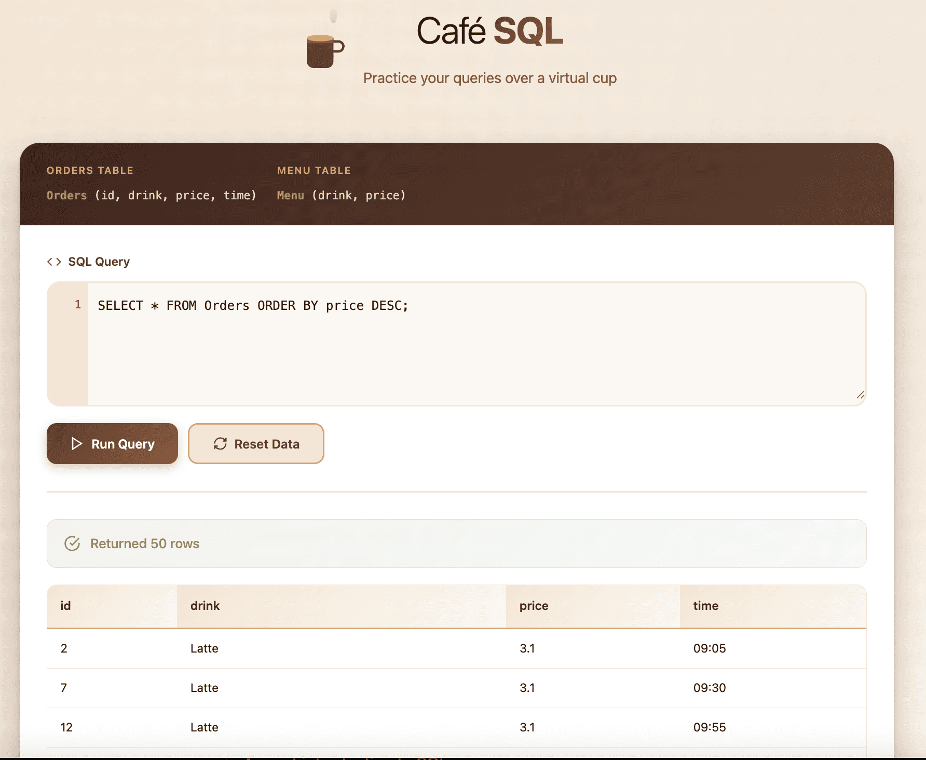
Task: Click the refresh icon inside Reset Data
Action: (220, 444)
